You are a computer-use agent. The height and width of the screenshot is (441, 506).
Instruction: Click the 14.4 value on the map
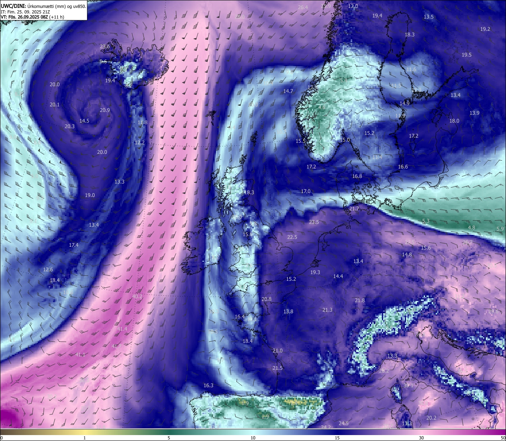[338, 276]
